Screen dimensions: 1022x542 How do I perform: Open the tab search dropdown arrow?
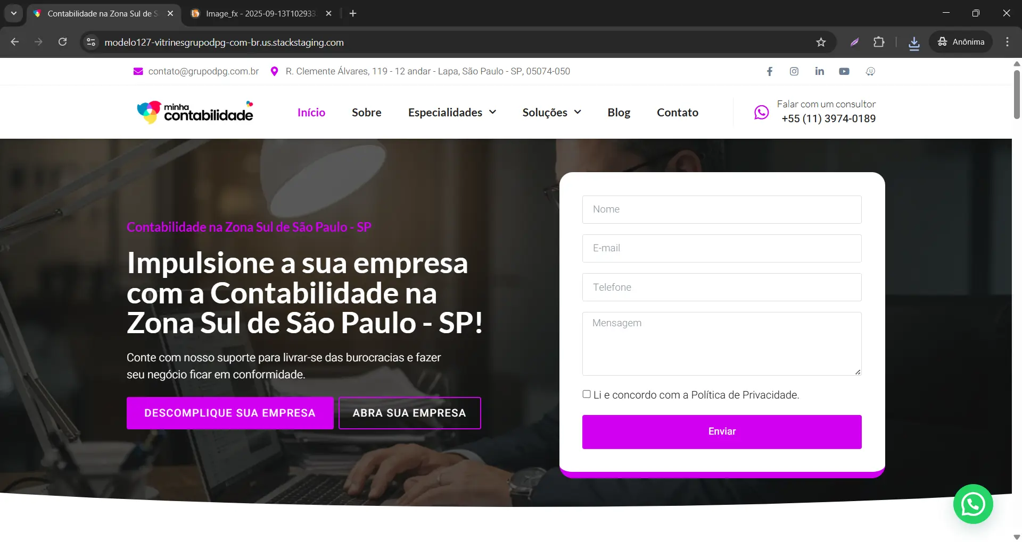pyautogui.click(x=14, y=13)
